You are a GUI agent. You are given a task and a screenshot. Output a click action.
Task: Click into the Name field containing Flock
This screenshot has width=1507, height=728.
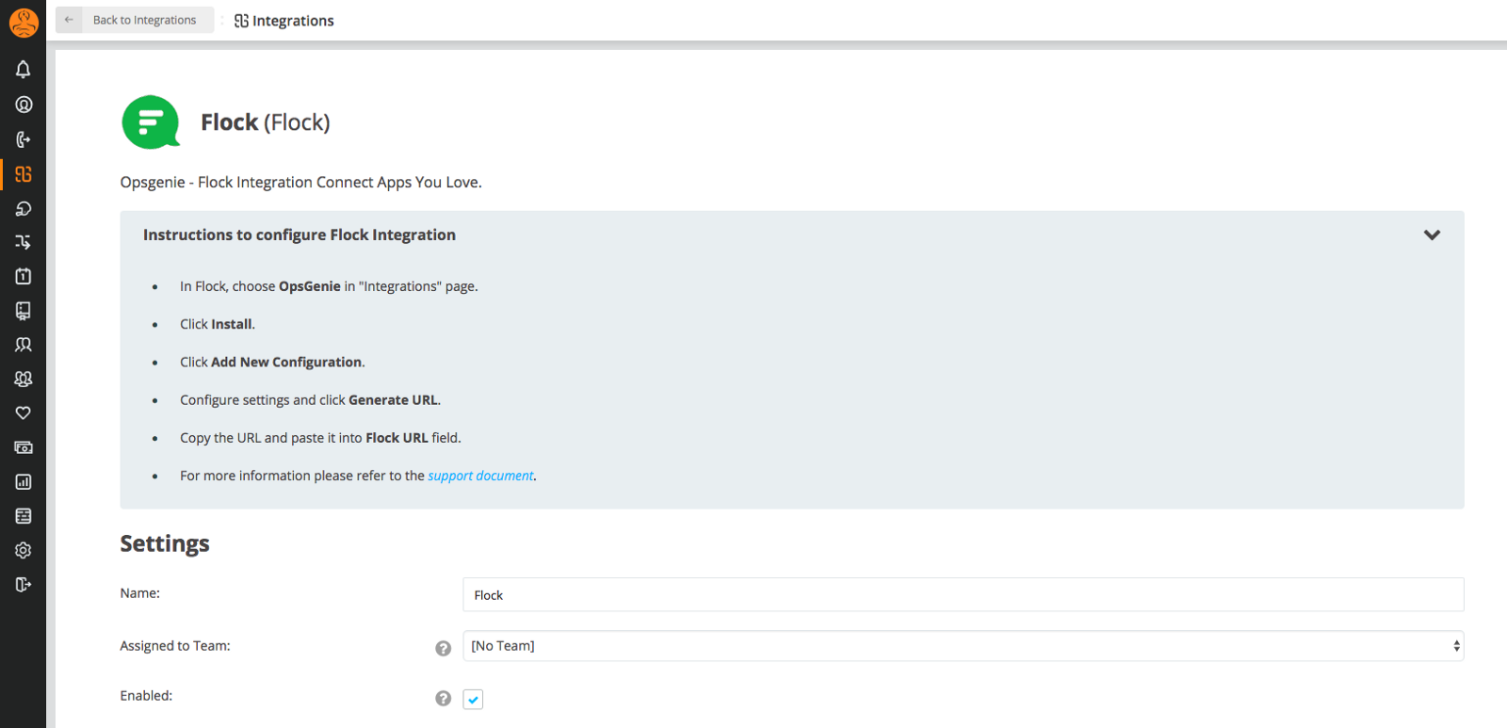tap(964, 594)
